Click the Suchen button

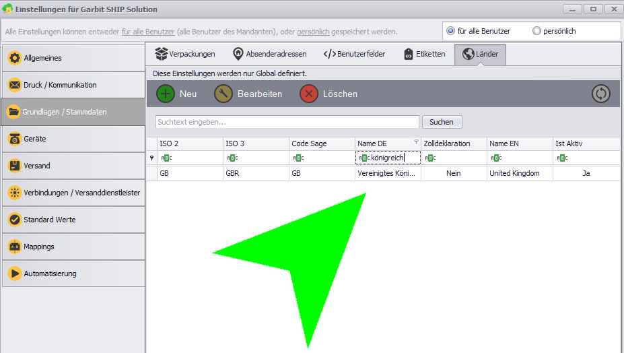(442, 122)
